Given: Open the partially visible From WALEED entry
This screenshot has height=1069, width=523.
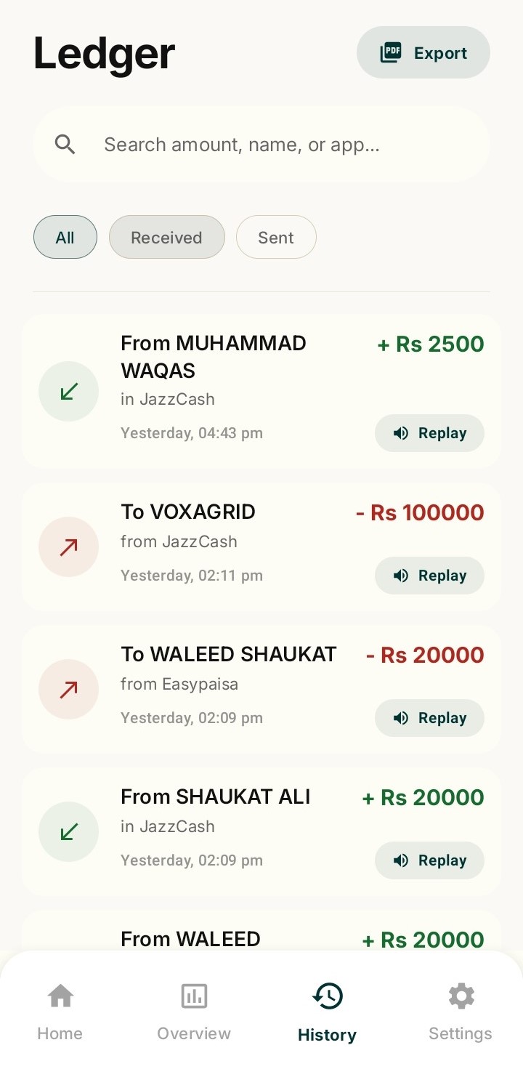Looking at the screenshot, I should [261, 932].
